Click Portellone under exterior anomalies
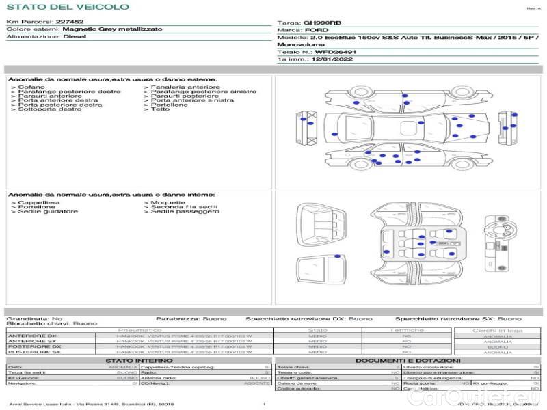This screenshot has height=410, width=547. point(169,105)
